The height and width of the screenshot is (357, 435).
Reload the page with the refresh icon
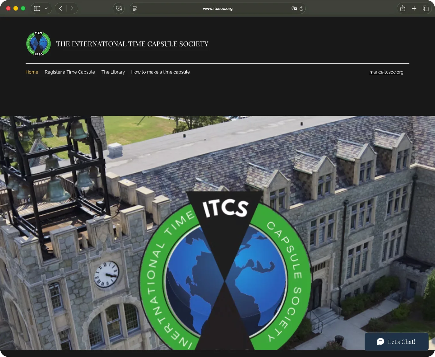pos(301,9)
